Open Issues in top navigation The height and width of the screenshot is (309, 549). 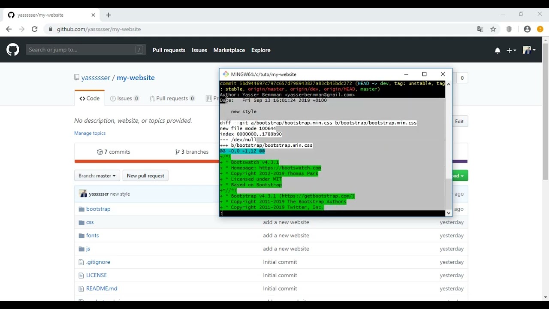[199, 50]
